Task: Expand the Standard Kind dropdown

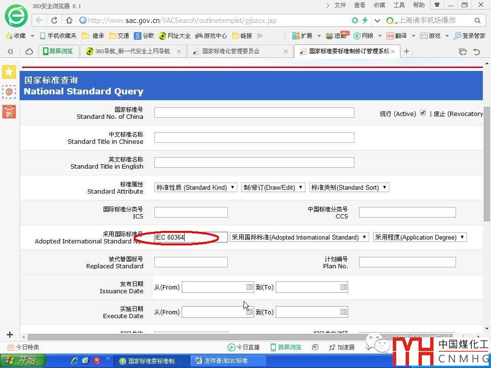Action: (x=196, y=187)
